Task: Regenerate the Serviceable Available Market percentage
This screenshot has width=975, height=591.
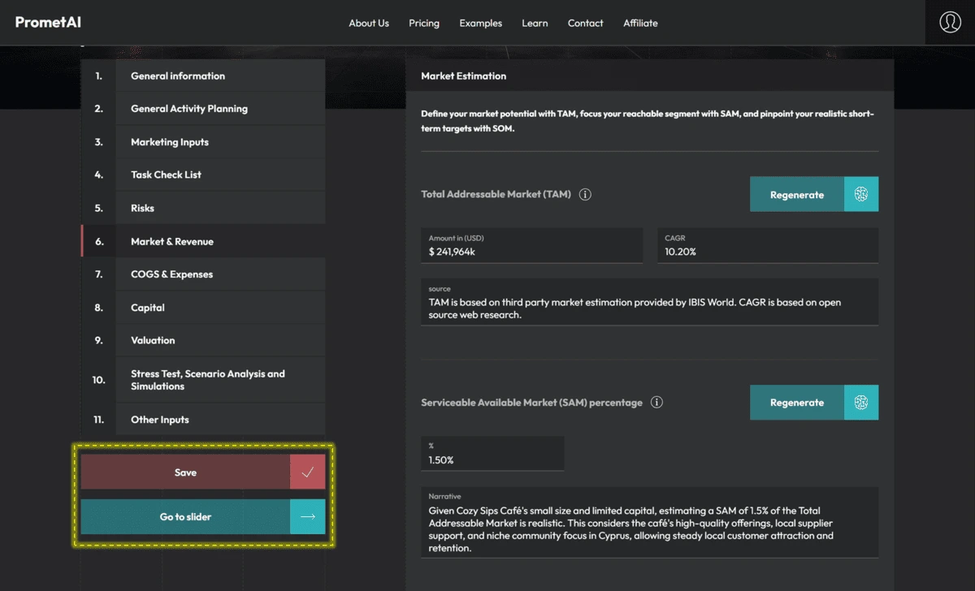Action: tap(814, 403)
